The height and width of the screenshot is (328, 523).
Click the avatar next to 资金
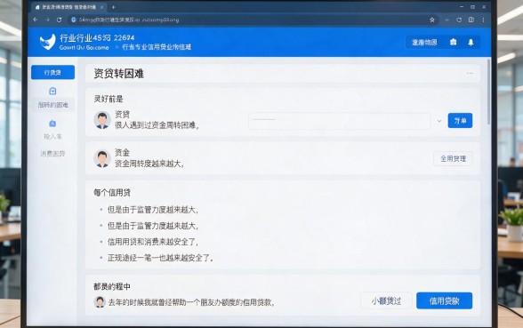[x=102, y=158]
